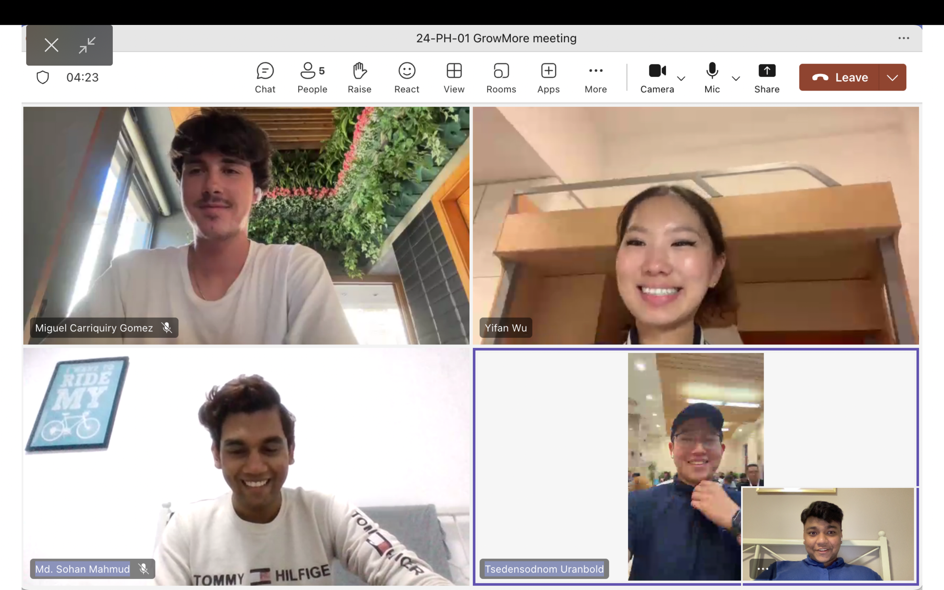Share your screen content

[x=767, y=78]
